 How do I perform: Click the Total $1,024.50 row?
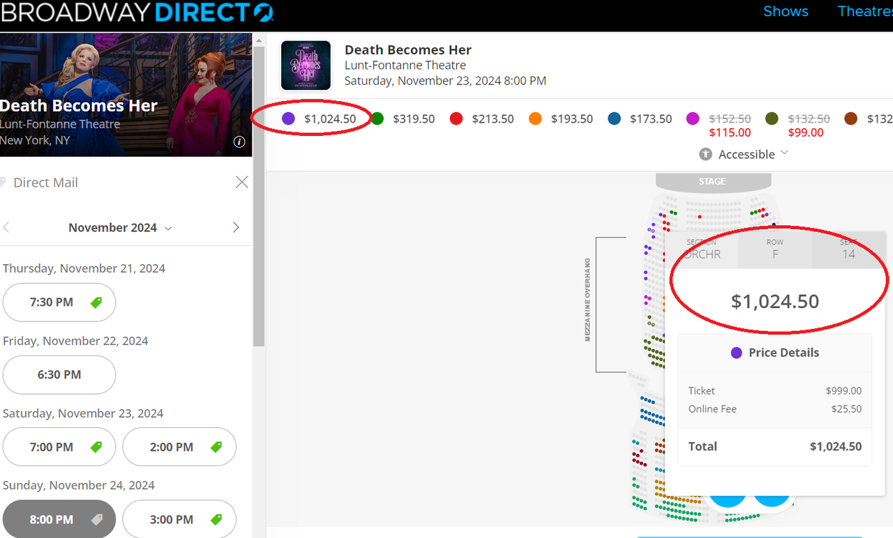point(774,446)
